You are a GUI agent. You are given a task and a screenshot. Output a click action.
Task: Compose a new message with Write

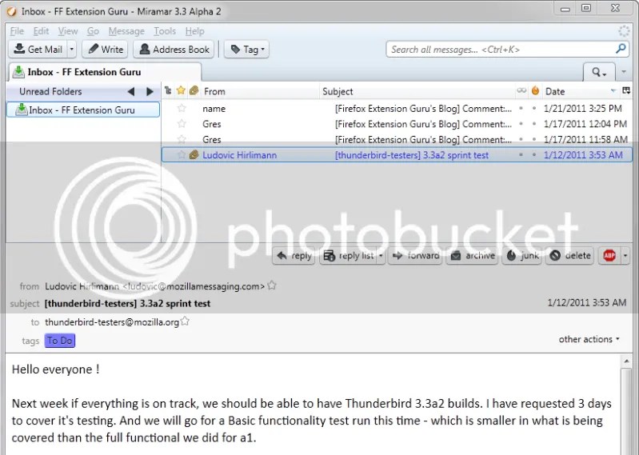(x=105, y=50)
